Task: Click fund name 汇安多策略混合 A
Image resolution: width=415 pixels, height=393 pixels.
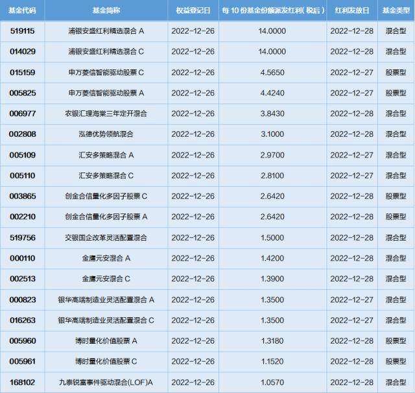Action: [106, 155]
